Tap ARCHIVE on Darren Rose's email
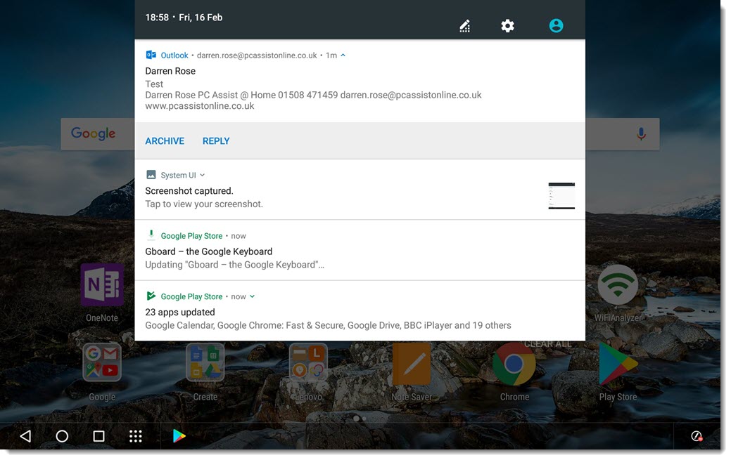 click(x=164, y=140)
